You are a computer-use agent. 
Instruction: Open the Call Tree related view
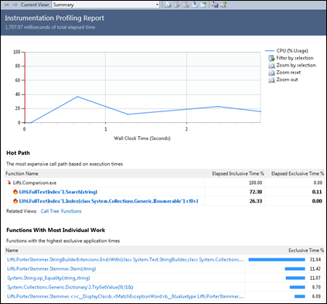[50, 211]
